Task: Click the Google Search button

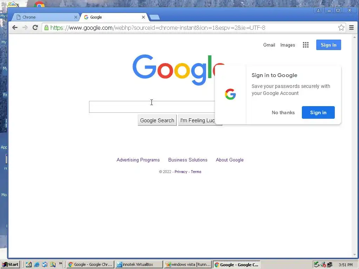Action: (x=157, y=120)
